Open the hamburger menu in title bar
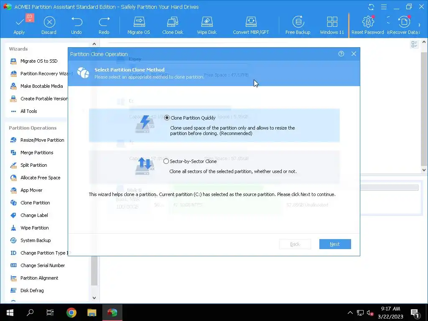 pos(384,7)
